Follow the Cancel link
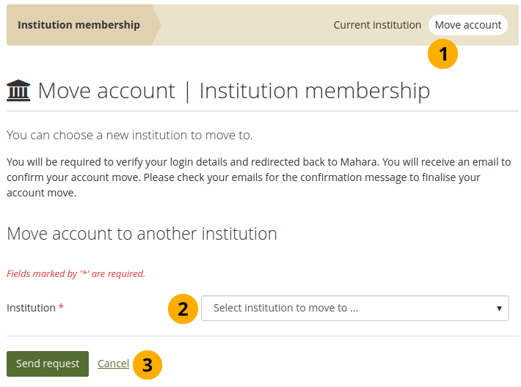 click(113, 364)
